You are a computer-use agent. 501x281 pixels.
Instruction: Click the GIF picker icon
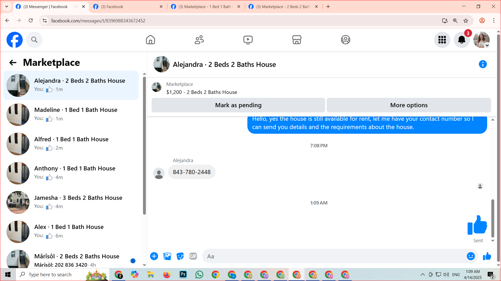point(193,256)
